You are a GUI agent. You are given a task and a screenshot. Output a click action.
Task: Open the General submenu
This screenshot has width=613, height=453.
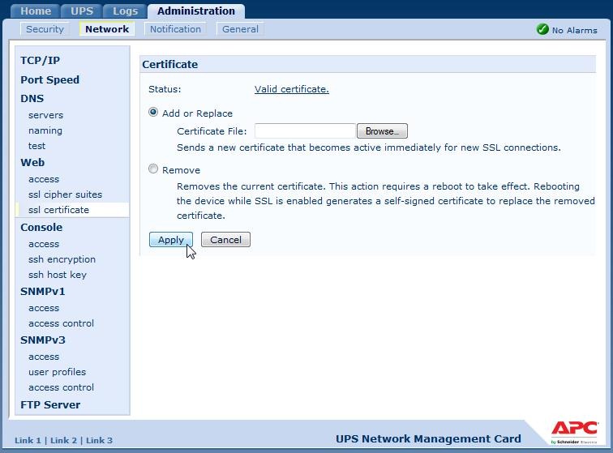[240, 29]
